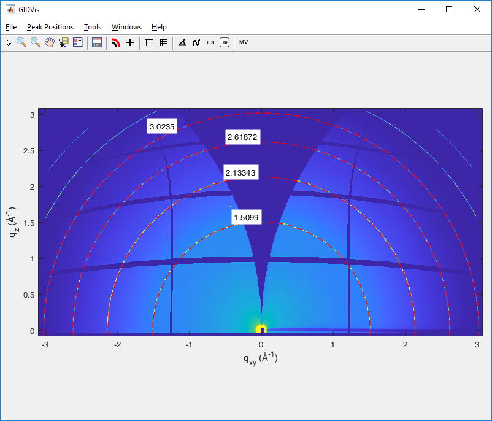The height and width of the screenshot is (421, 492).
Task: Expand the Windows menu
Action: pyautogui.click(x=126, y=27)
